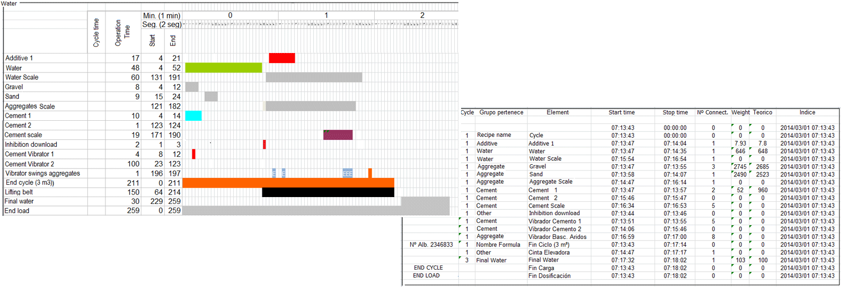The image size is (848, 294).
Task: Click the 'Element' table header
Action: 558,112
